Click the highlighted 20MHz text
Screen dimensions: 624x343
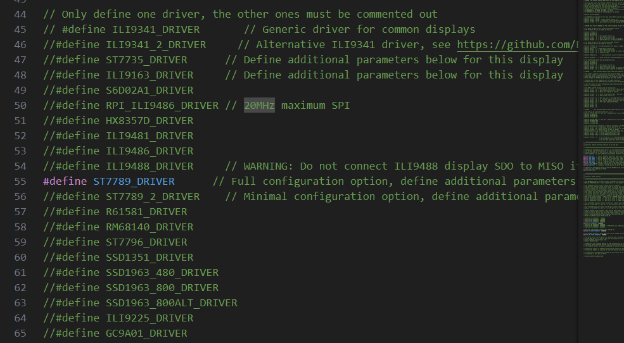[x=259, y=105]
